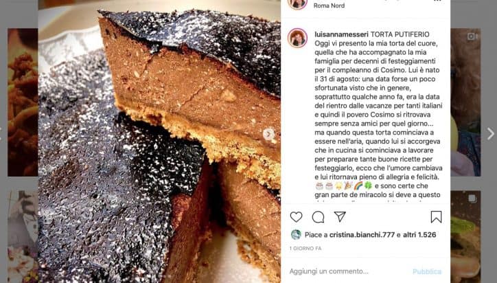The image size is (497, 283).
Task: Go to next post using right edge chevron
Action: click(x=490, y=133)
